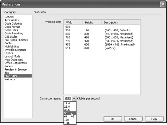Screen dimensions: 167x125
Task: Choose 33.6 connection speed entry
Action: (x=70, y=110)
